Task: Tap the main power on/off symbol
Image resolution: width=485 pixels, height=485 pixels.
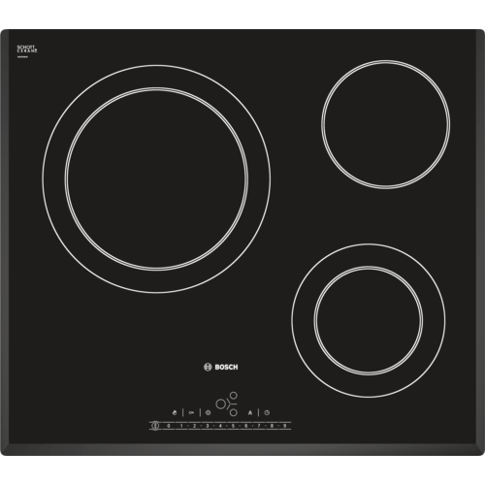Action: (x=155, y=426)
